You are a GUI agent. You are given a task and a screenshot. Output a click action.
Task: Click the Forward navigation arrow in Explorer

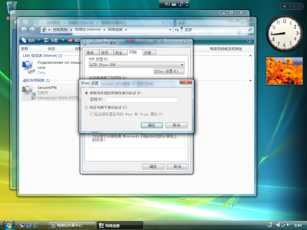tap(32, 30)
